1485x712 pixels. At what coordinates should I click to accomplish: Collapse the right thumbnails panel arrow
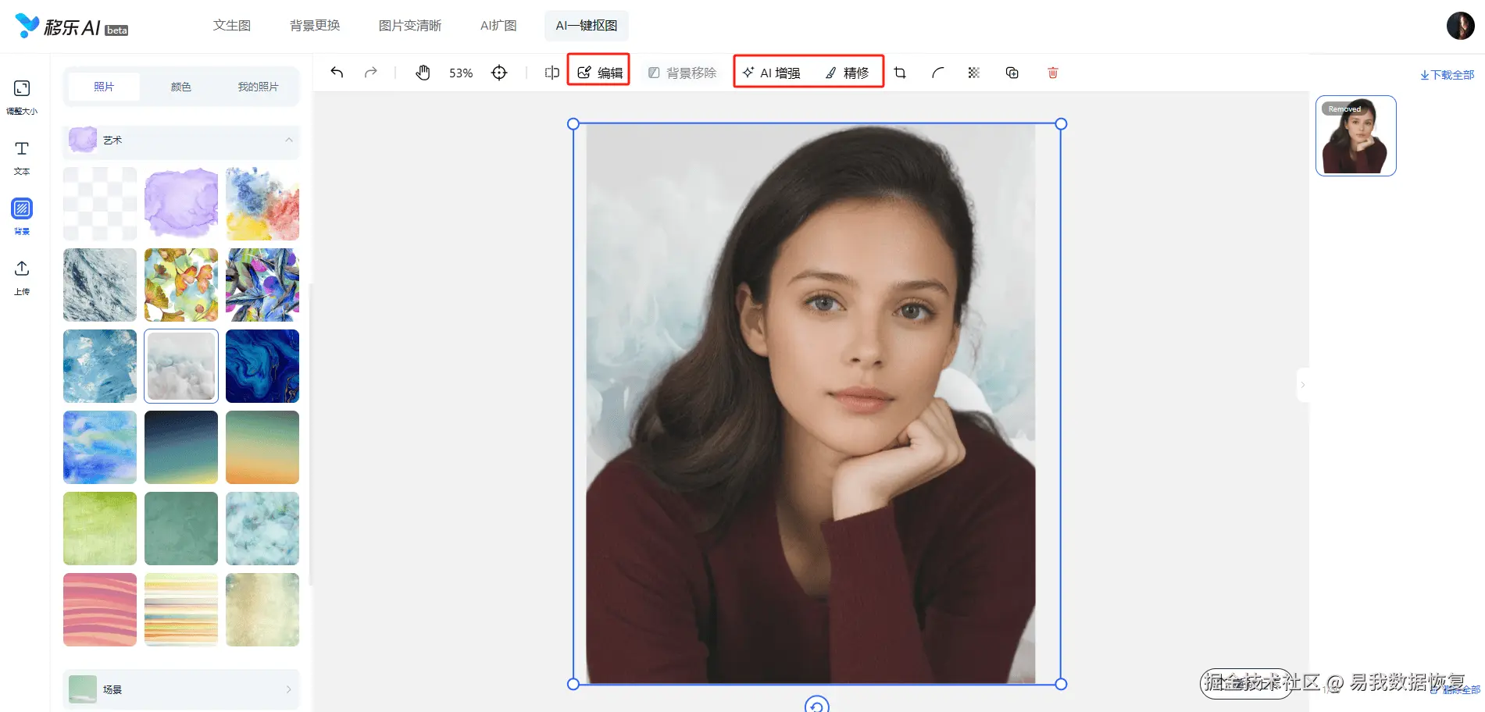(x=1302, y=385)
